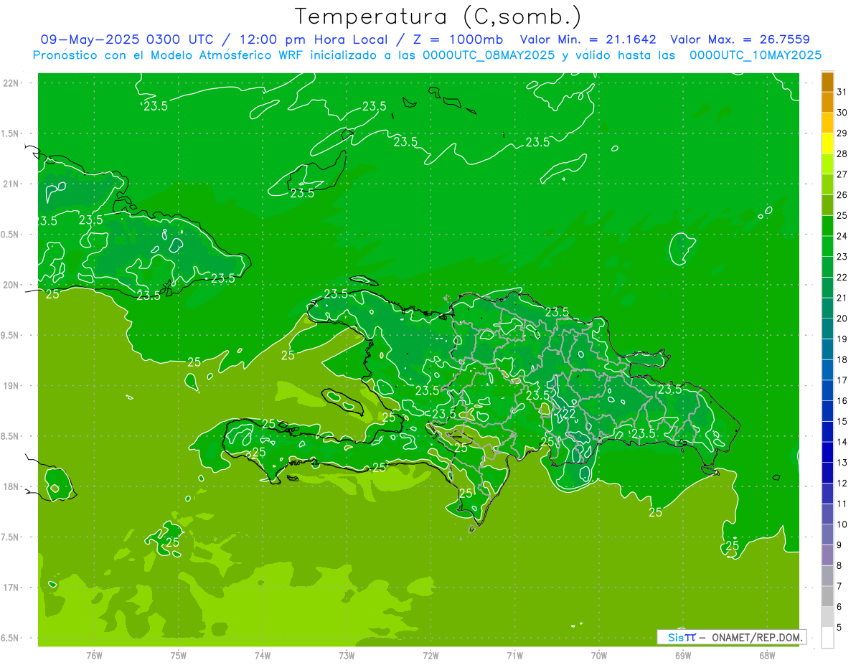Click the blue legend swatch between 16 and 17
The image size is (861, 665).
tap(827, 391)
